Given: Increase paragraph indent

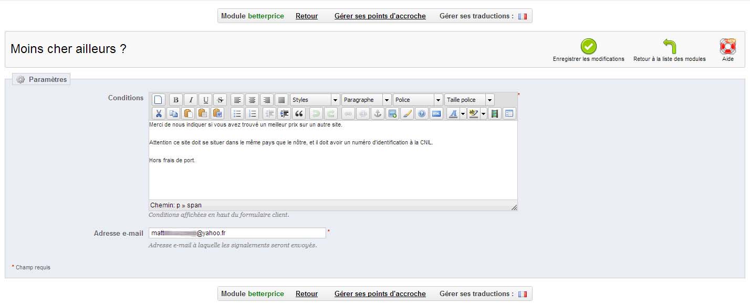Looking at the screenshot, I should click(x=284, y=113).
